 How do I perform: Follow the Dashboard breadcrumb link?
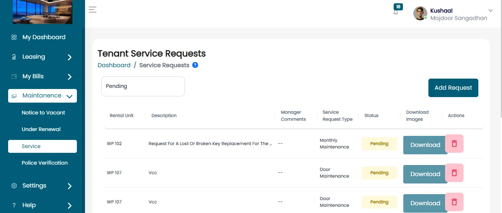point(114,65)
